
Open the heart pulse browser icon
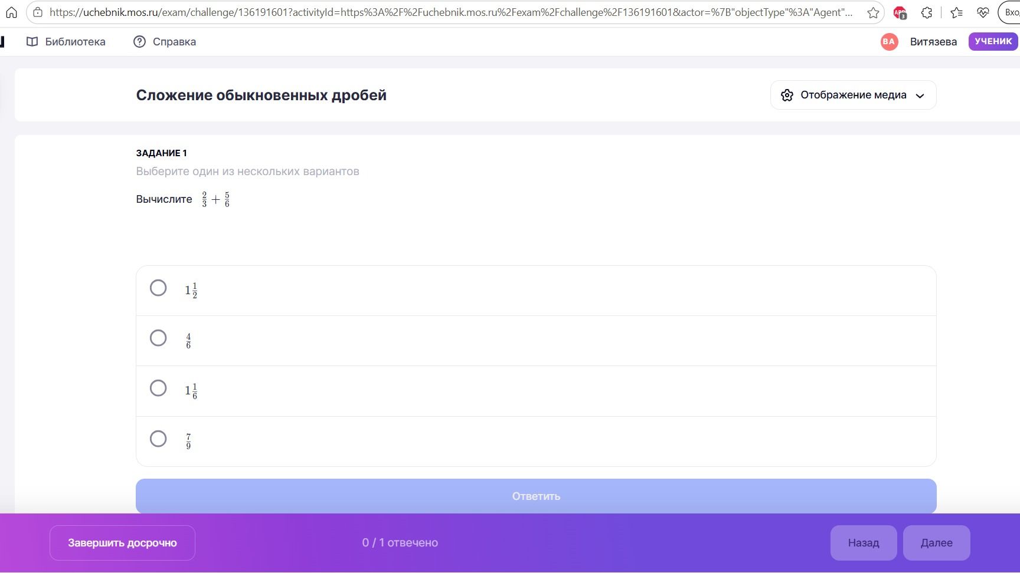tap(983, 12)
